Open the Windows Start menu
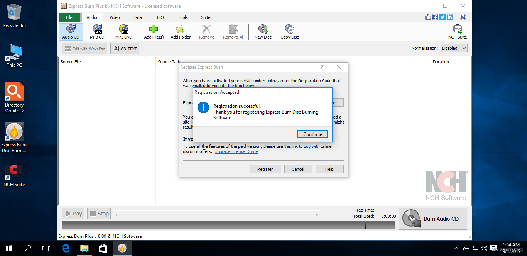This screenshot has width=527, height=256. tap(9, 248)
